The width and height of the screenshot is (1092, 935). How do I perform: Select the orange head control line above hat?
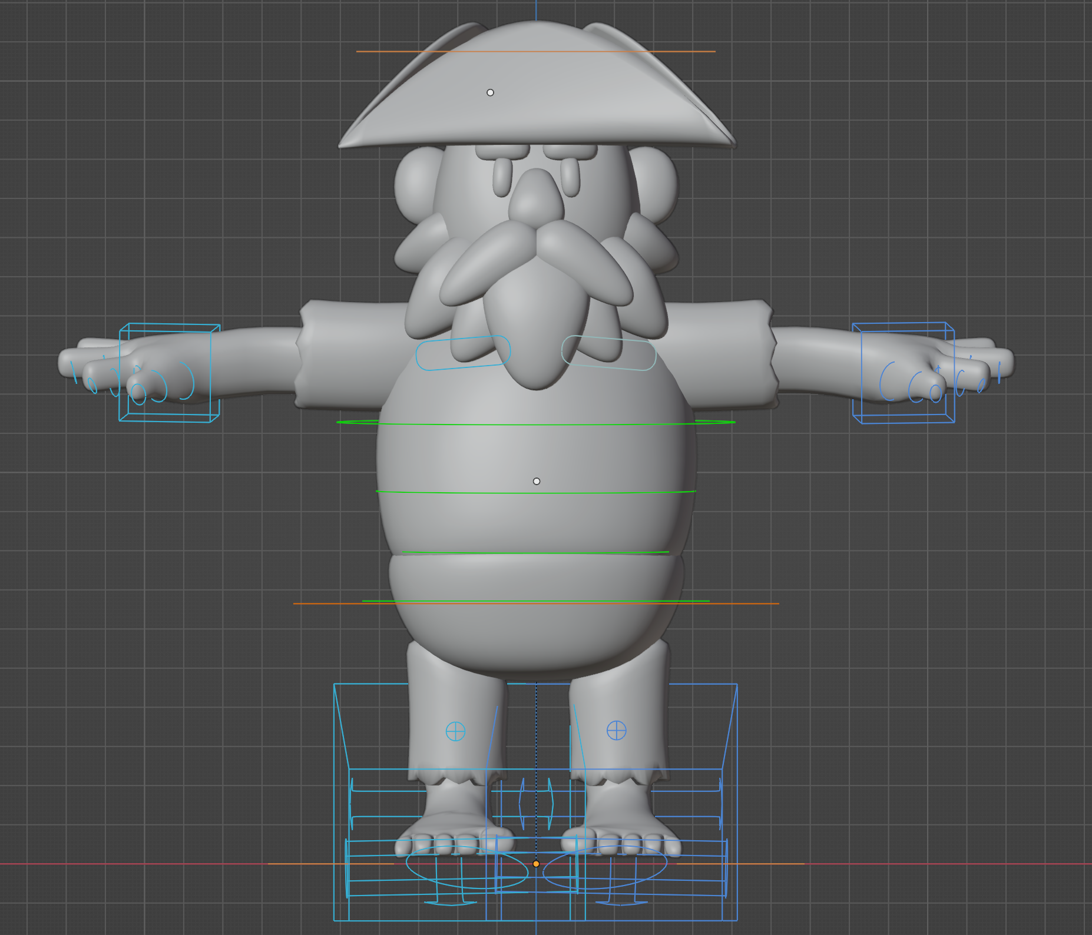[x=535, y=51]
